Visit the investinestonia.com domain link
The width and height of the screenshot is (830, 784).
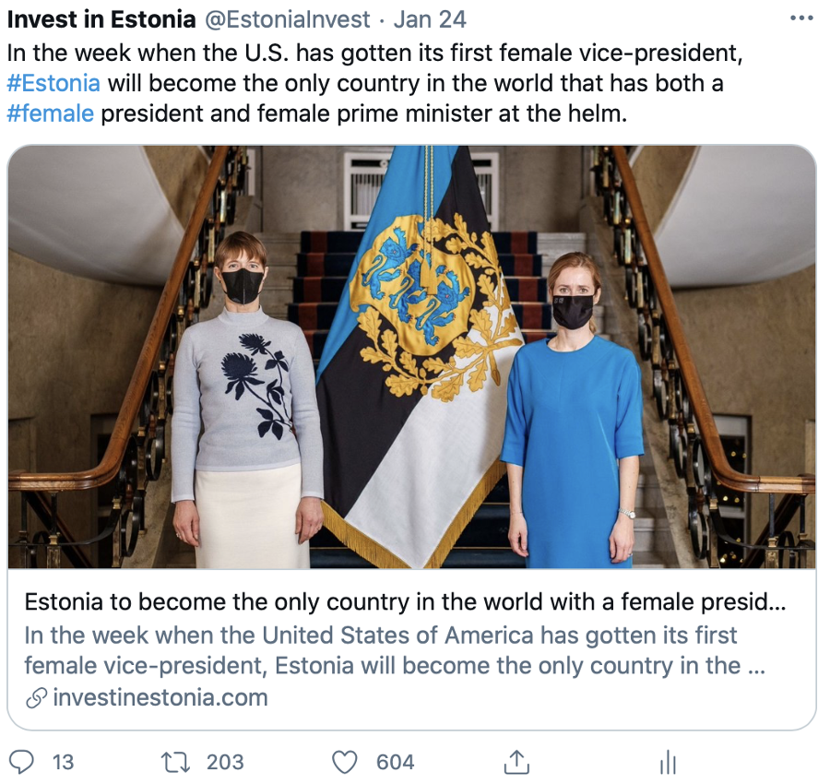pyautogui.click(x=160, y=698)
